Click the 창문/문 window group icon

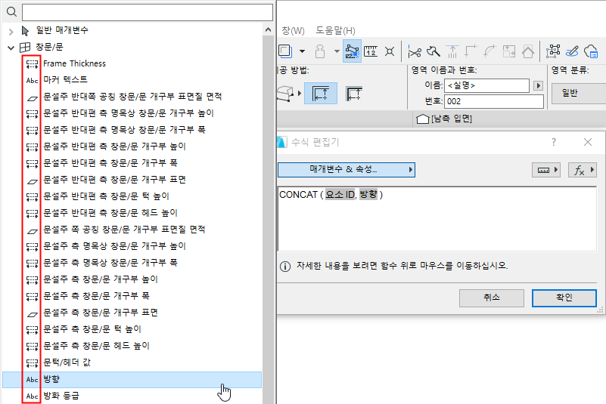pos(25,48)
